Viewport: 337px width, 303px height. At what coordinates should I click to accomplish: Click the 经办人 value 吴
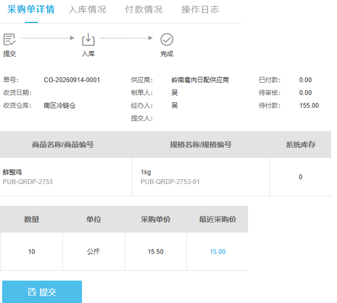[x=175, y=106]
